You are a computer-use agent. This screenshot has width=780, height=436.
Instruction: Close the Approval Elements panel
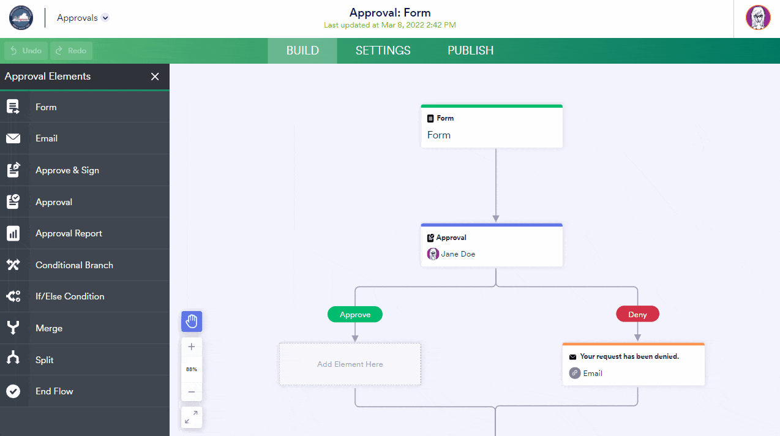pyautogui.click(x=155, y=77)
